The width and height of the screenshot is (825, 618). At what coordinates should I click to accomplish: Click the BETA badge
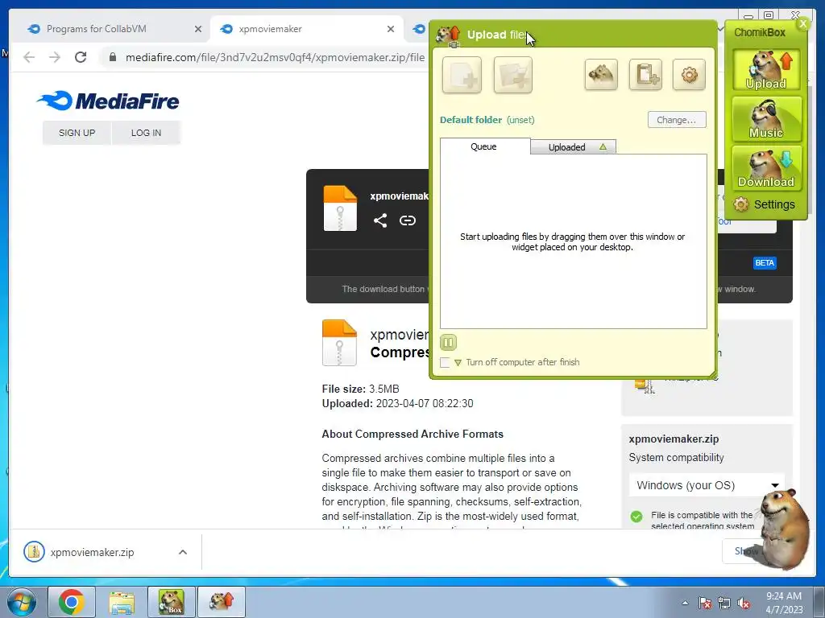[765, 263]
